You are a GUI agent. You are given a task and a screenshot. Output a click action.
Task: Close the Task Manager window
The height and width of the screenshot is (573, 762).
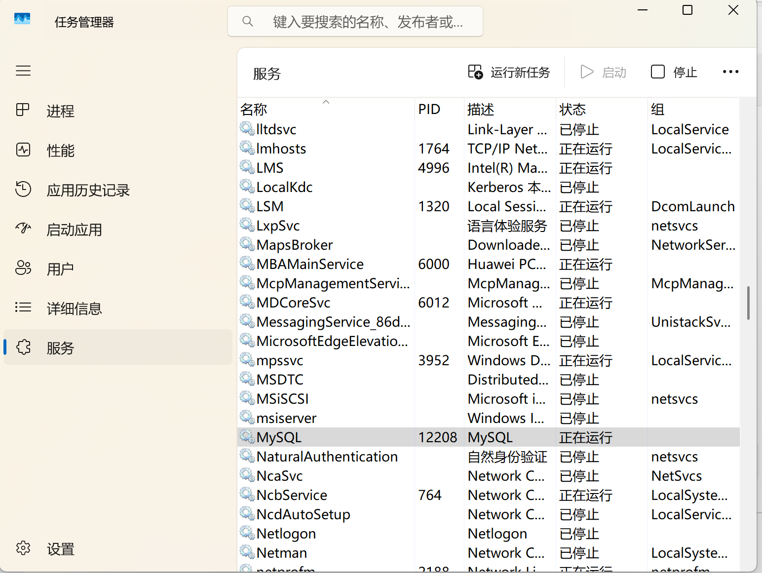tap(733, 10)
